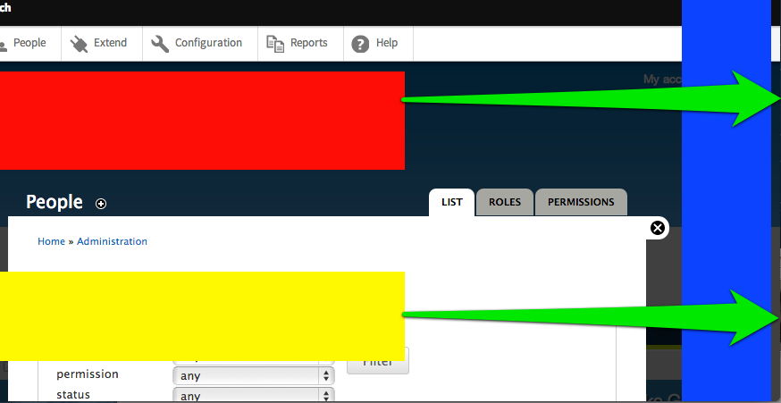Click the Extend plug icon
Image resolution: width=781 pixels, height=403 pixels.
point(79,44)
